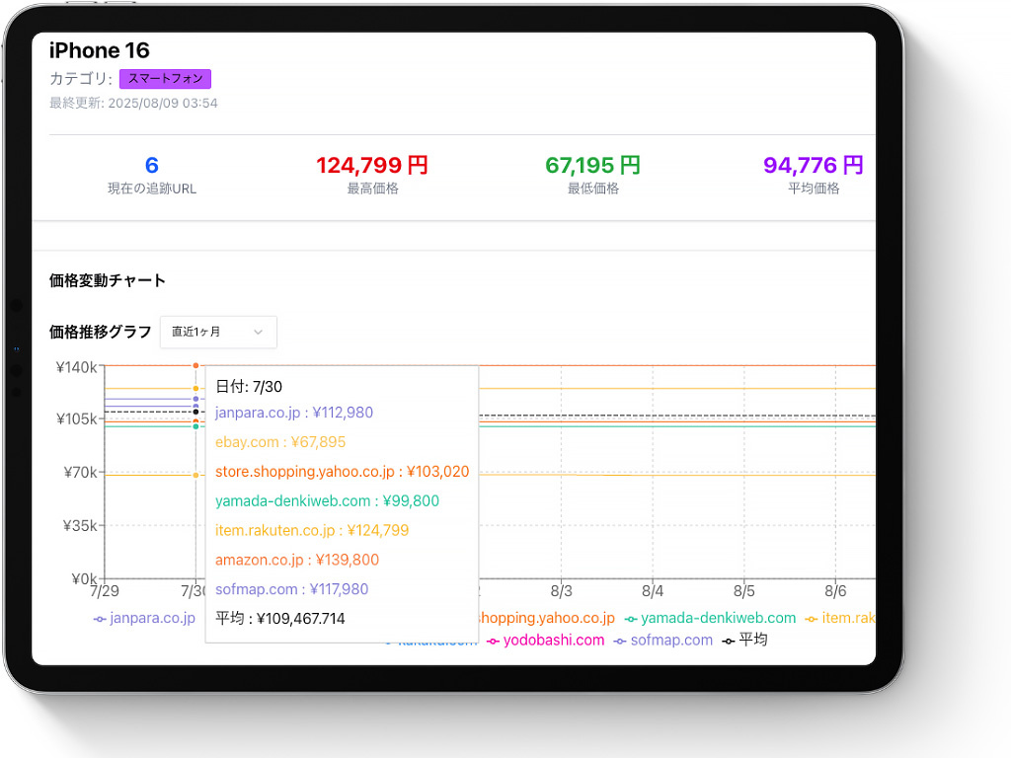Click the janpara.co.jp legend marker icon
This screenshot has height=758, width=1011.
99,619
